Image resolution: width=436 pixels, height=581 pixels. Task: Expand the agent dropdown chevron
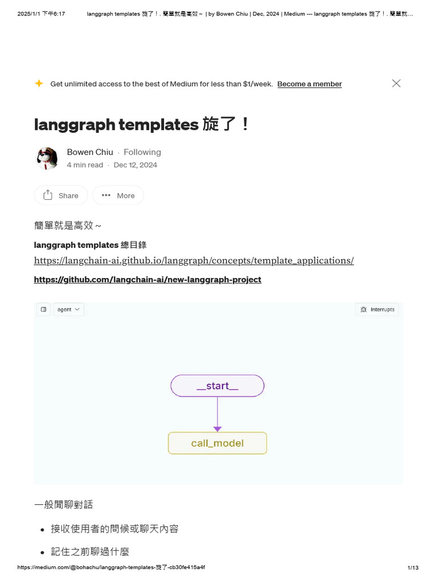click(x=77, y=309)
